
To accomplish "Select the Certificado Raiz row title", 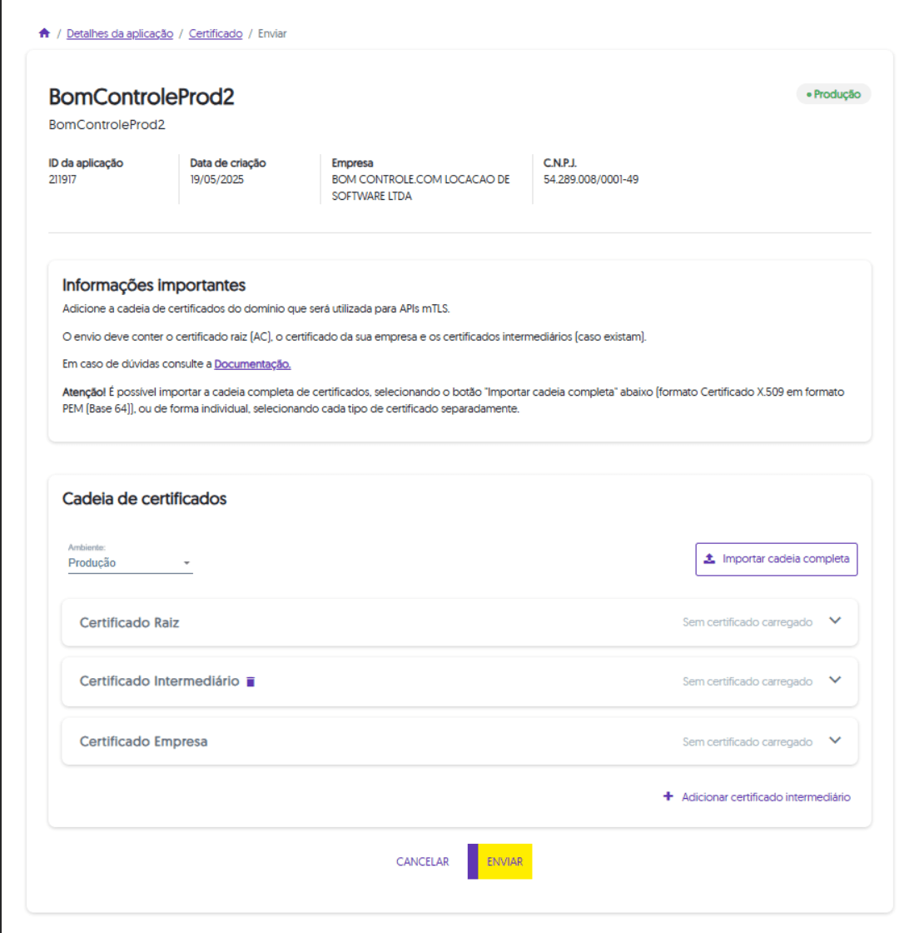I will coord(129,622).
